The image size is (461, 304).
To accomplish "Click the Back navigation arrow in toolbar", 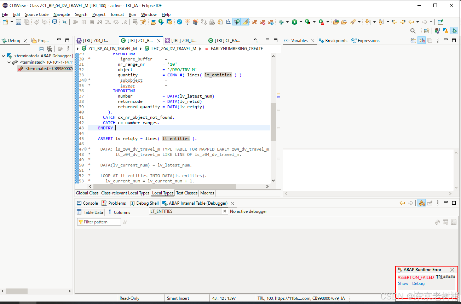I will tap(411, 22).
